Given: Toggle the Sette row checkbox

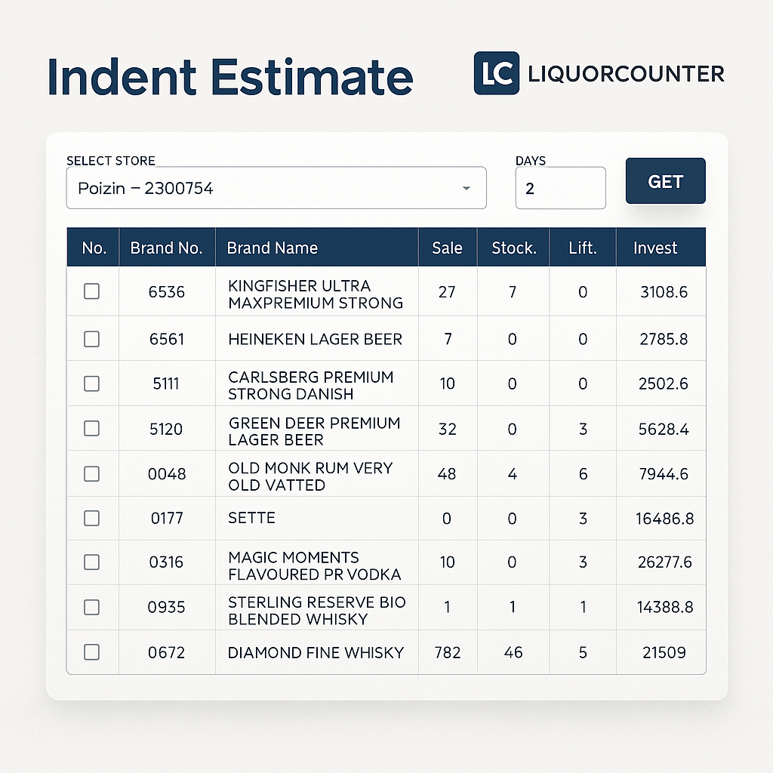Looking at the screenshot, I should [x=91, y=518].
